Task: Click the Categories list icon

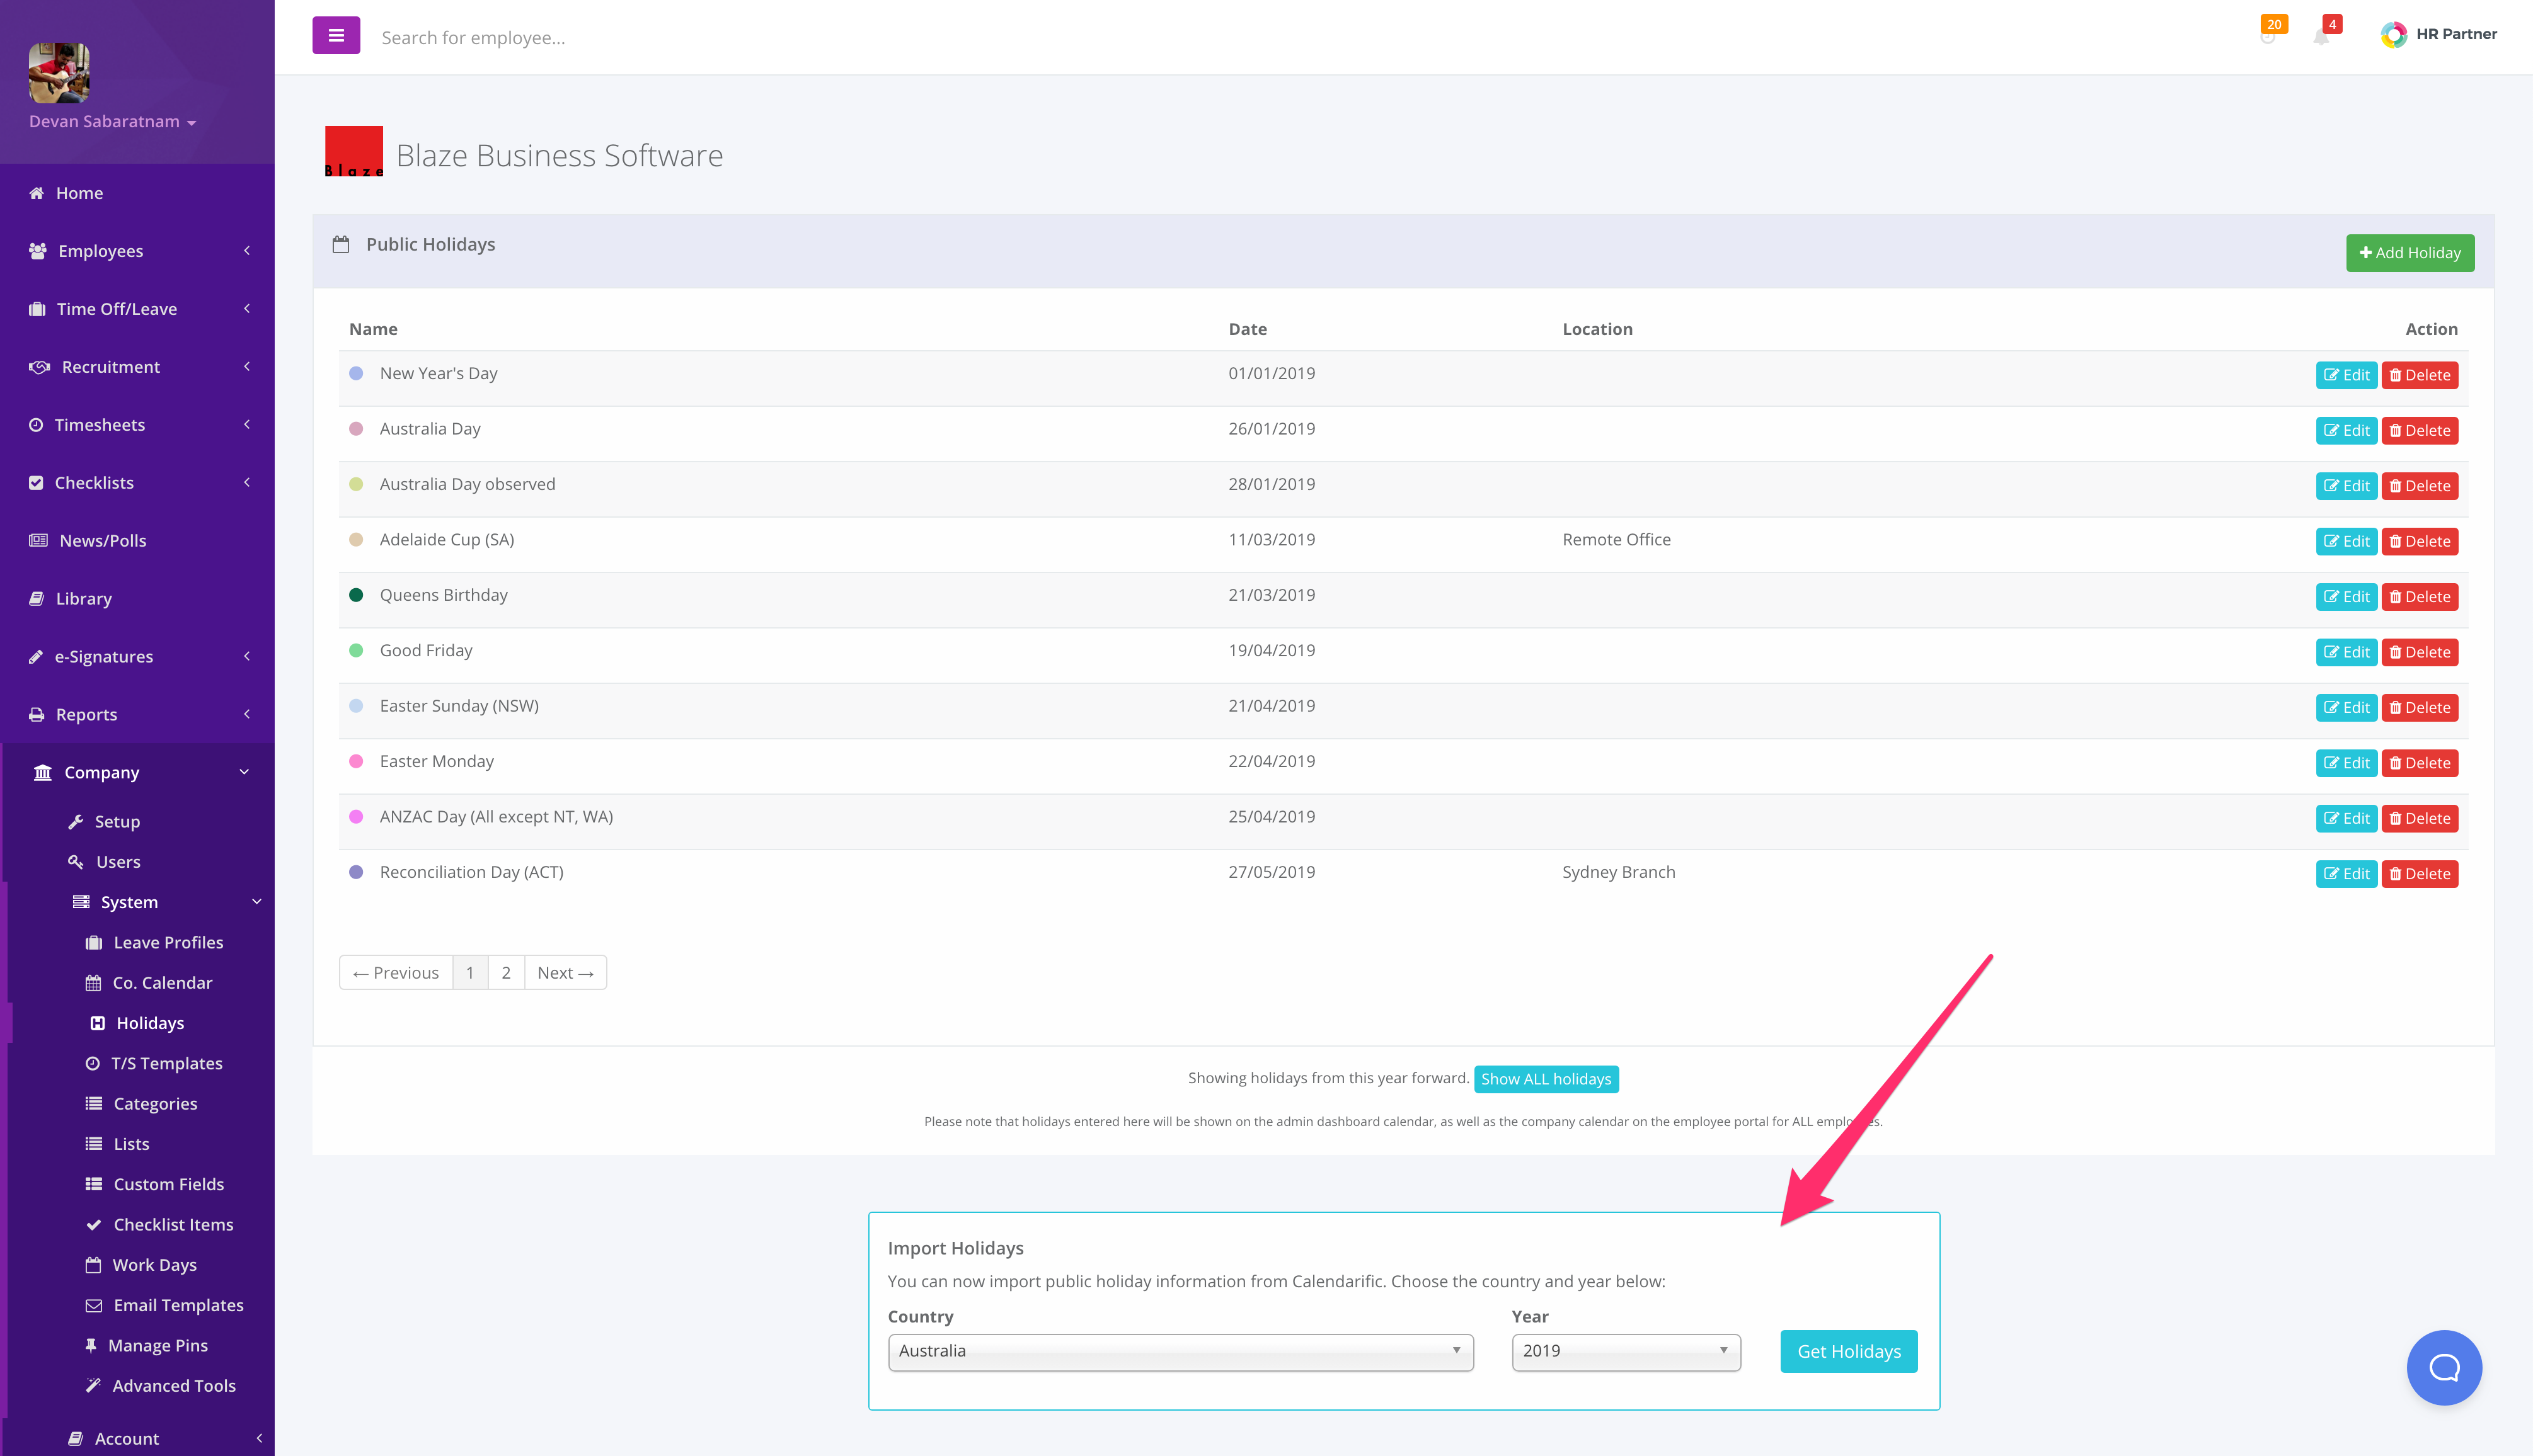Action: (94, 1104)
